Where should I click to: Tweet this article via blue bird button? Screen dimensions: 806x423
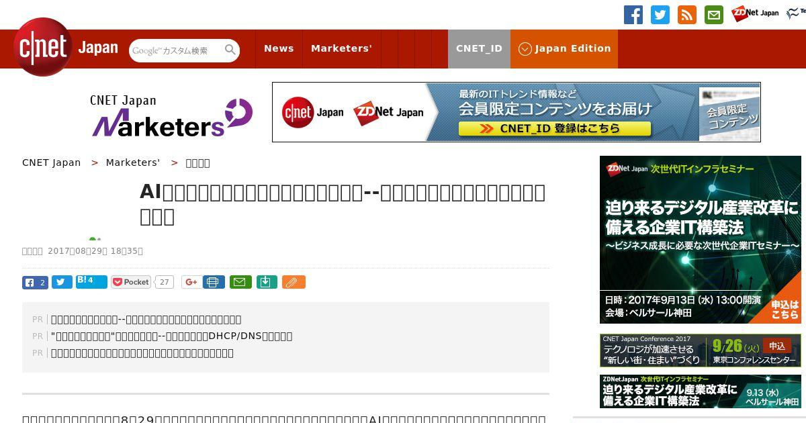[62, 282]
